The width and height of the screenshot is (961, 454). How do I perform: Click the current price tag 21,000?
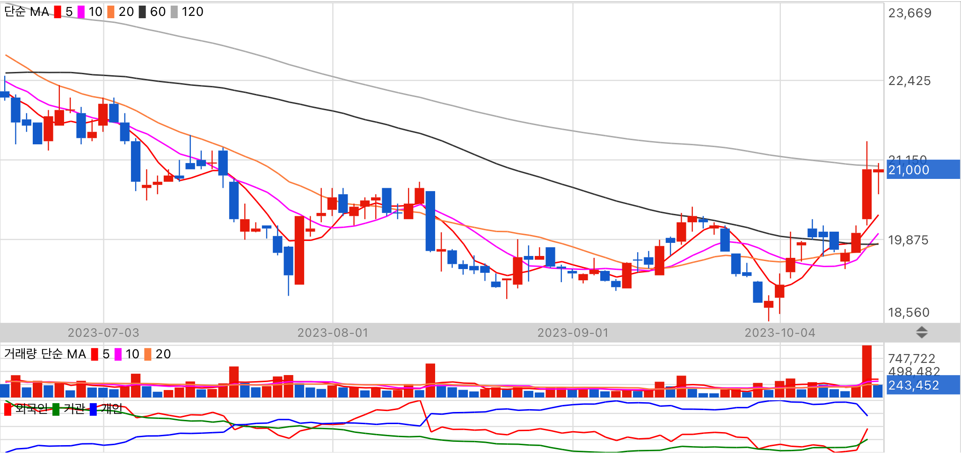pos(923,170)
